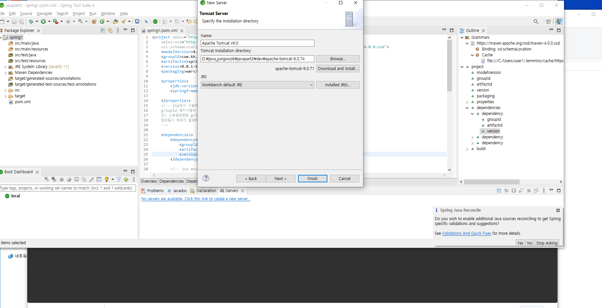
Task: Click the Cancel button in New Server dialog
Action: (345, 179)
